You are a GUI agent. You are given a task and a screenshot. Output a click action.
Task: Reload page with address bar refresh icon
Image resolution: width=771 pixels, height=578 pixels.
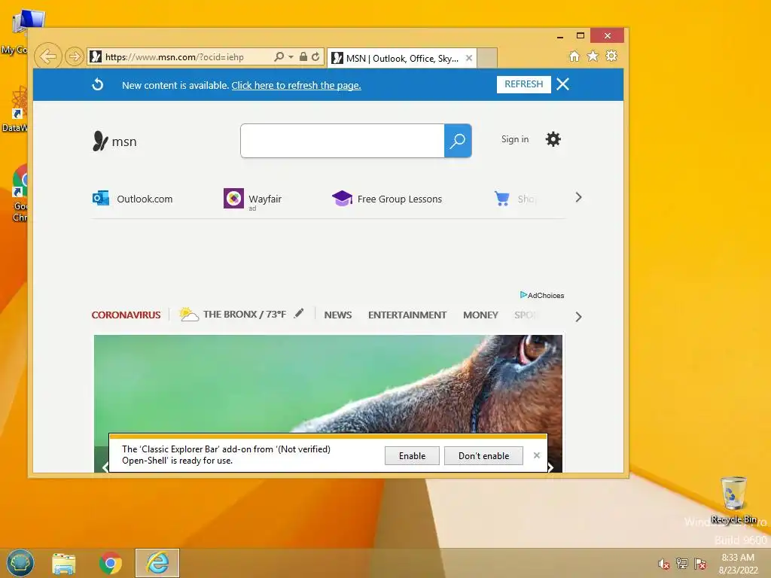pos(315,57)
